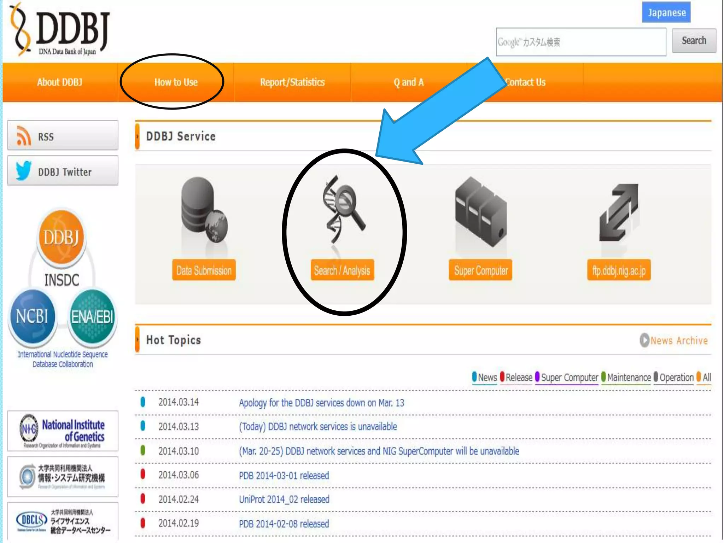The image size is (724, 543).
Task: Switch site language to Japanese
Action: (x=666, y=12)
